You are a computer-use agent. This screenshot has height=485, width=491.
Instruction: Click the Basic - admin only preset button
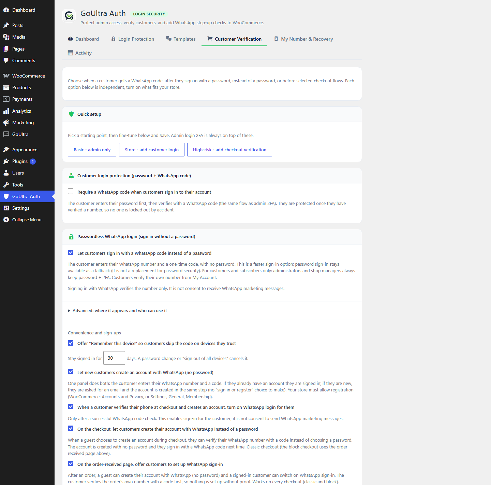point(92,150)
